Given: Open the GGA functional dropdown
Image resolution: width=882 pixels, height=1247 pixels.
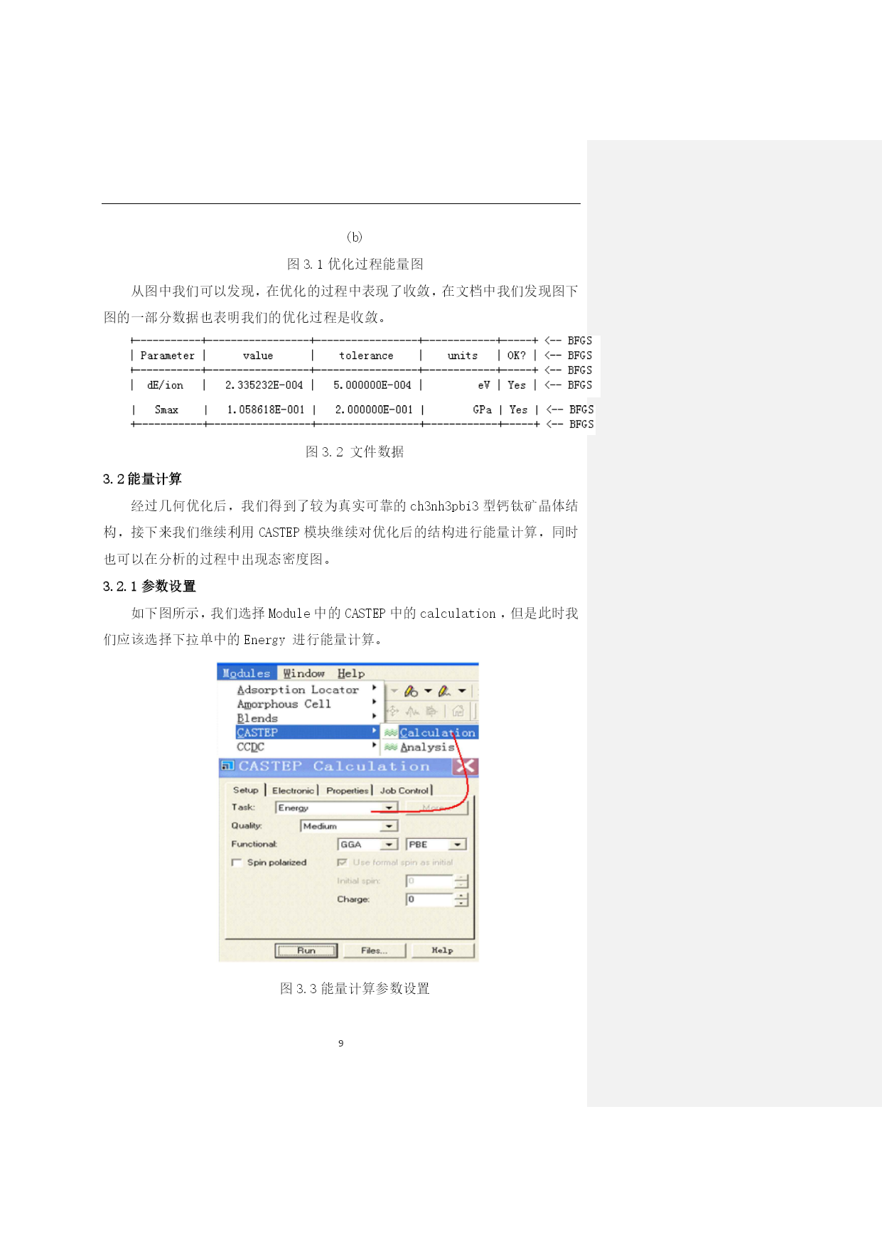Looking at the screenshot, I should 367,845.
